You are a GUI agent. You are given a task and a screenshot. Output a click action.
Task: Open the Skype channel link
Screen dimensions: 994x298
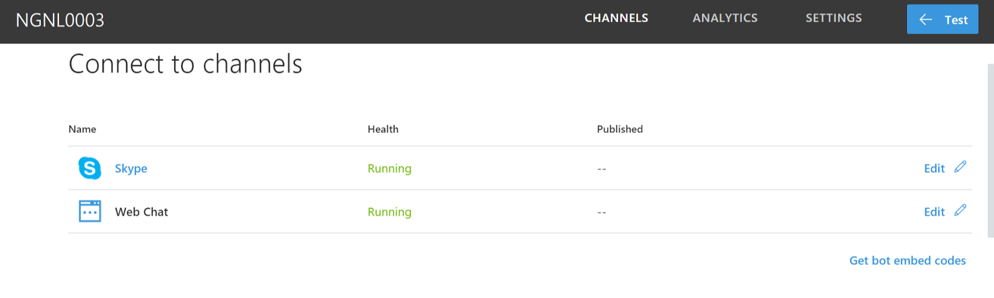131,169
